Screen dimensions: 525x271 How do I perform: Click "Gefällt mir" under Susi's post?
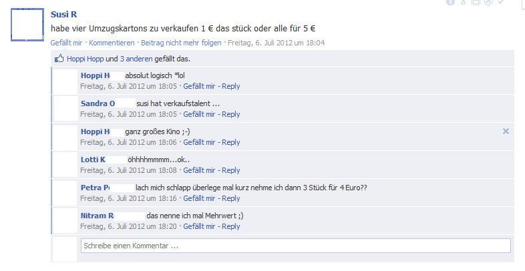[x=66, y=43]
